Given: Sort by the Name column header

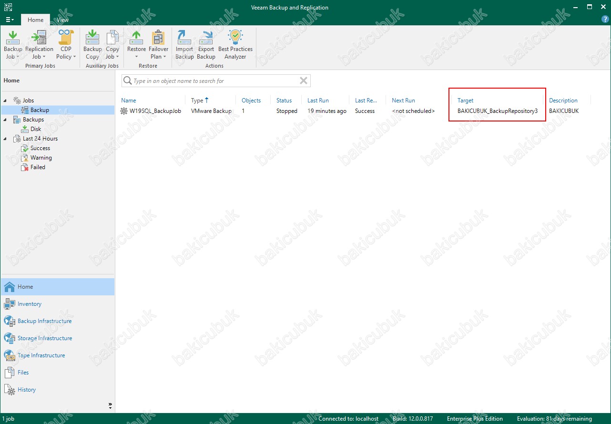Looking at the screenshot, I should point(129,101).
